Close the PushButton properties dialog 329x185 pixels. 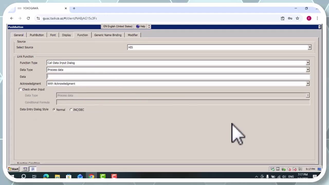(319, 27)
